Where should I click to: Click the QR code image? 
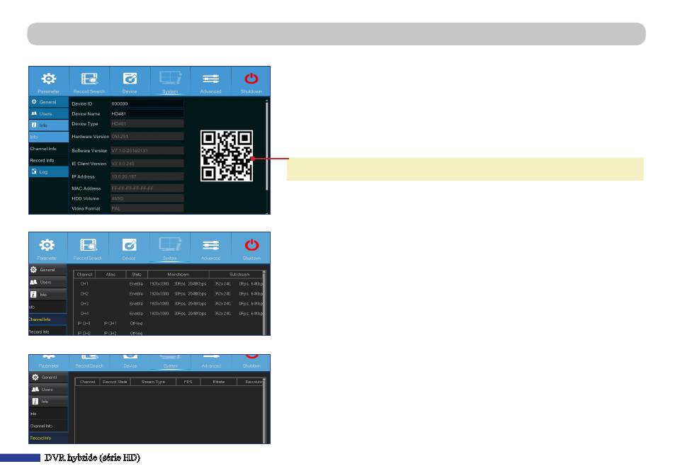[x=226, y=156]
